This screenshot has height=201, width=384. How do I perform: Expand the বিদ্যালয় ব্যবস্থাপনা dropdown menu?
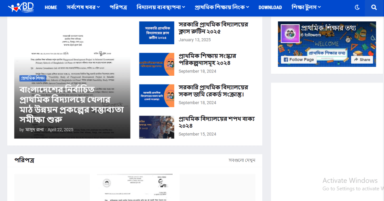pyautogui.click(x=161, y=7)
